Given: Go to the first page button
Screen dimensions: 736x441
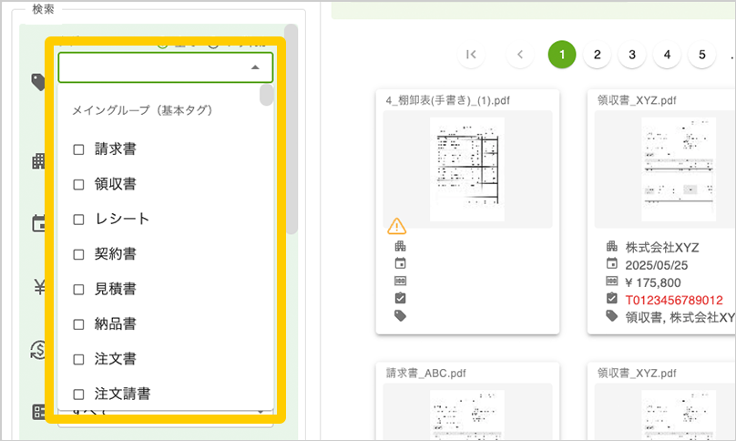Looking at the screenshot, I should [x=471, y=55].
